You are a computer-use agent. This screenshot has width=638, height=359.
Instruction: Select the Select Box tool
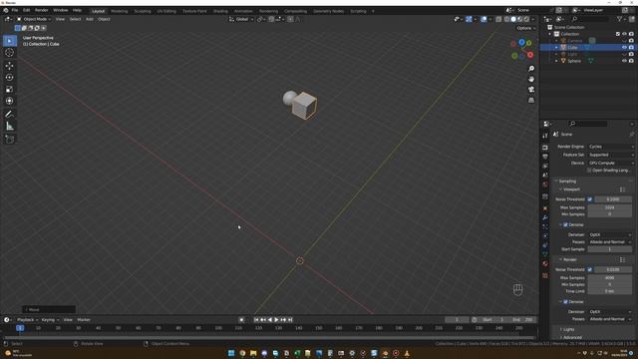pyautogui.click(x=9, y=41)
